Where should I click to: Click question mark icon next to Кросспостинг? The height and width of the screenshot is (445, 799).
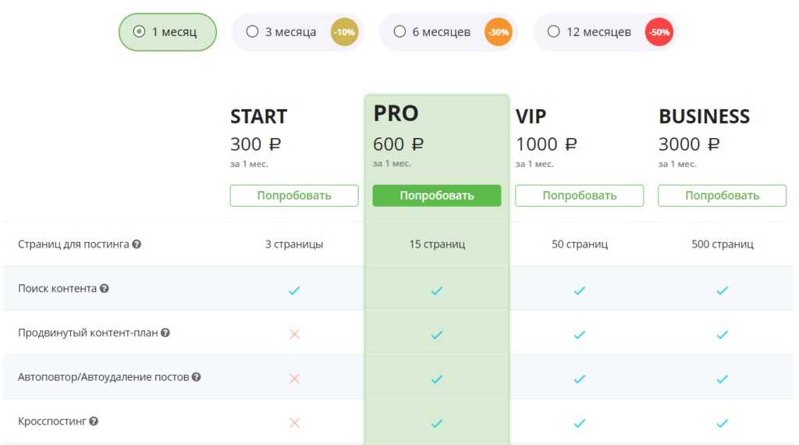(94, 422)
